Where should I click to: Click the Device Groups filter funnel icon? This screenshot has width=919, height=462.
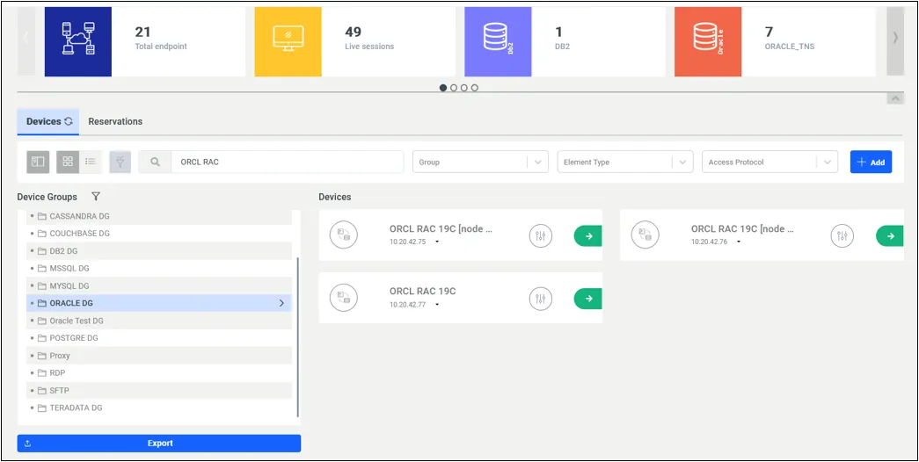96,197
